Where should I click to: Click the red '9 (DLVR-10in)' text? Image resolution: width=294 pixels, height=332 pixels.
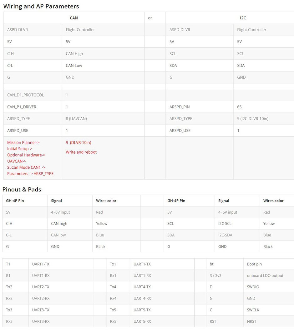[x=79, y=142]
